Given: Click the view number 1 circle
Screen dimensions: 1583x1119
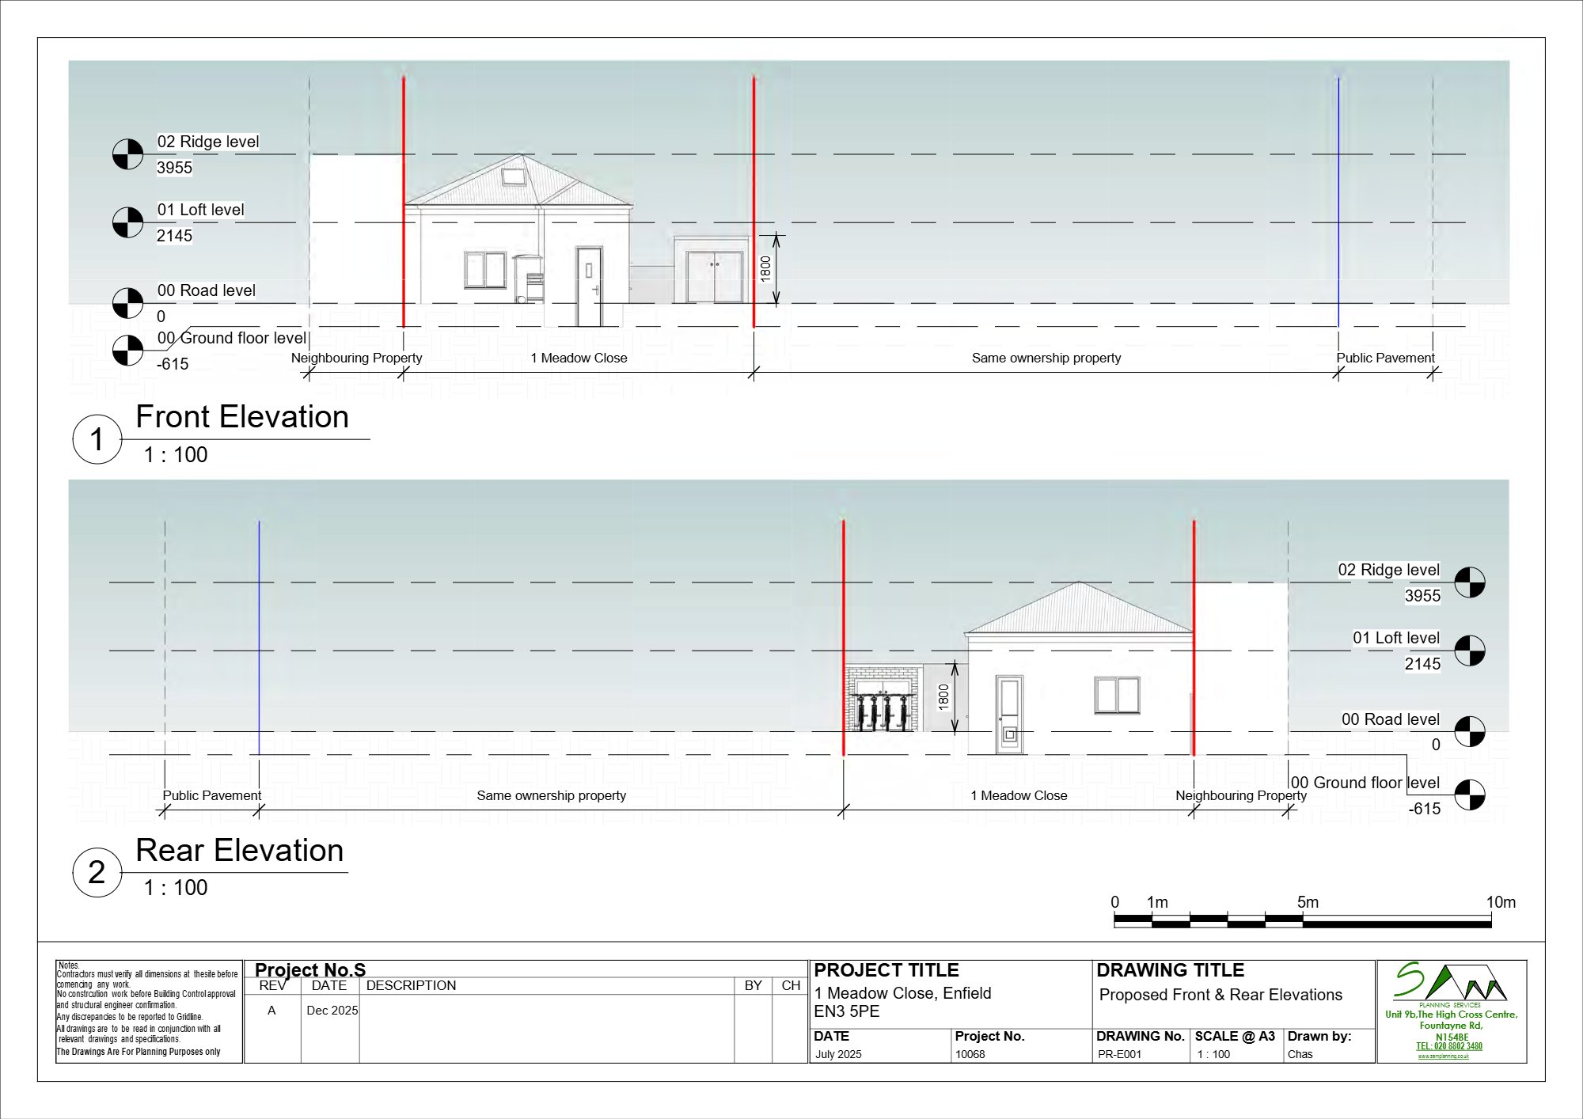Looking at the screenshot, I should click(97, 439).
